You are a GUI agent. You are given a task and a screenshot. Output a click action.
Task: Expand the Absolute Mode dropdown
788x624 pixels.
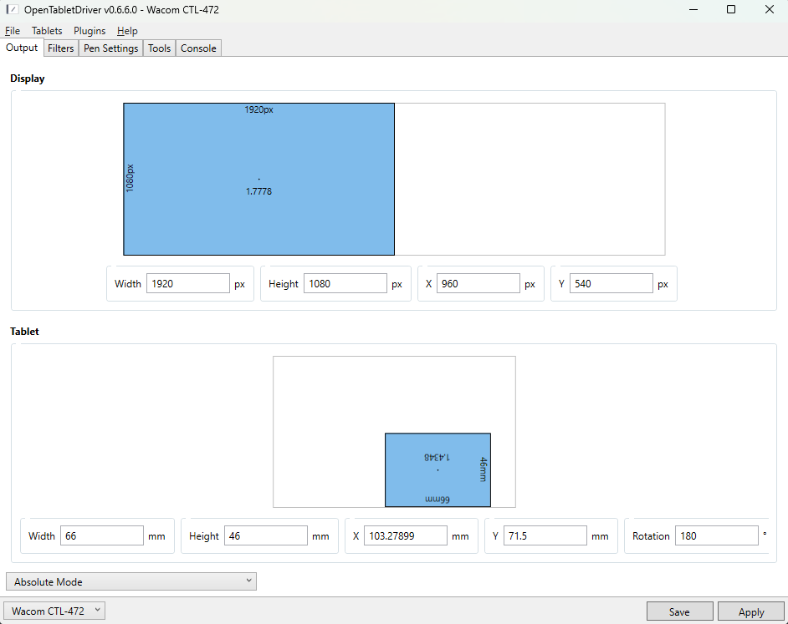pyautogui.click(x=130, y=581)
